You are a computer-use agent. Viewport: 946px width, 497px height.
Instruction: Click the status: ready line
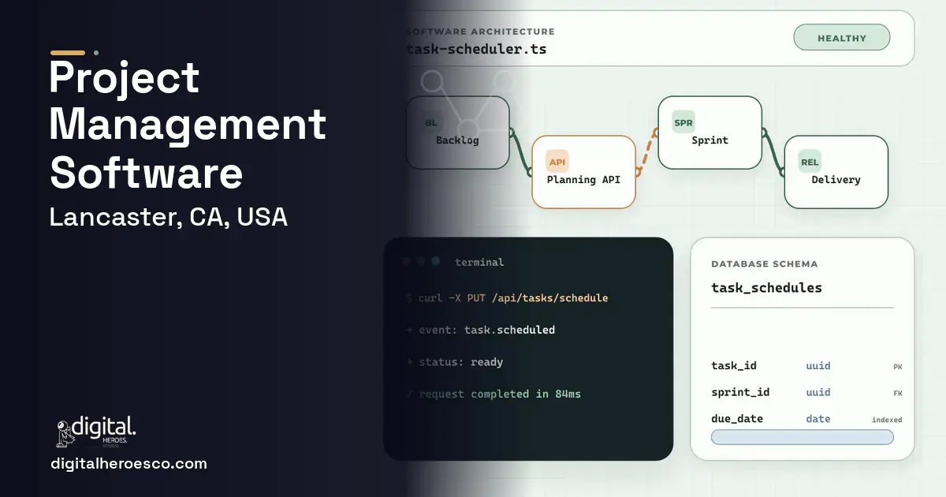coord(454,362)
